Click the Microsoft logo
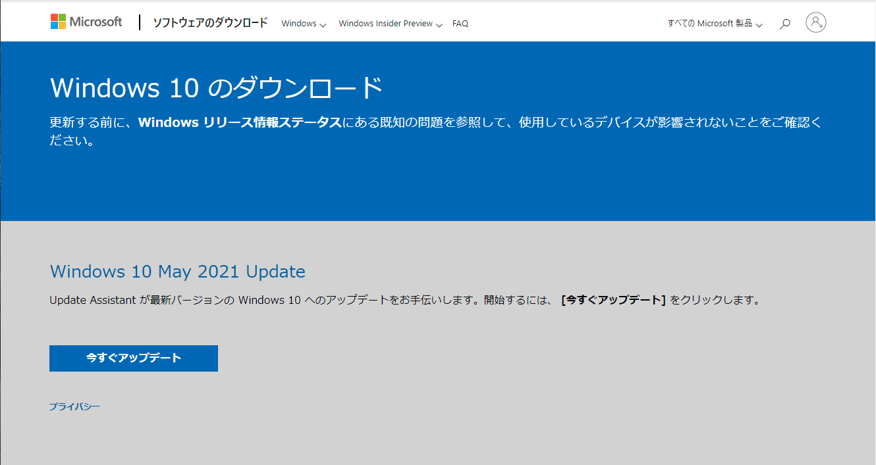The image size is (876, 465). click(86, 22)
